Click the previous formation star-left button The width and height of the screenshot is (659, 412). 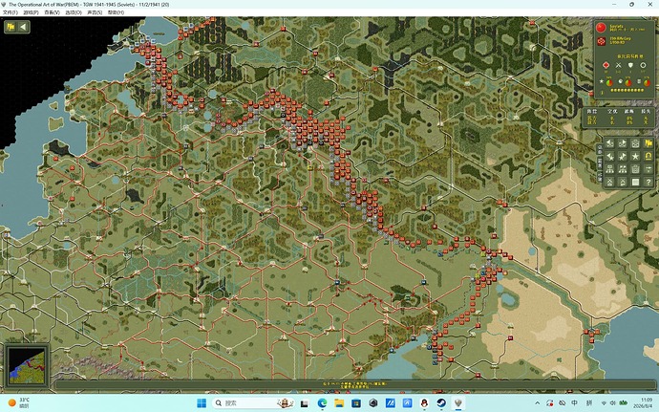tap(610, 157)
